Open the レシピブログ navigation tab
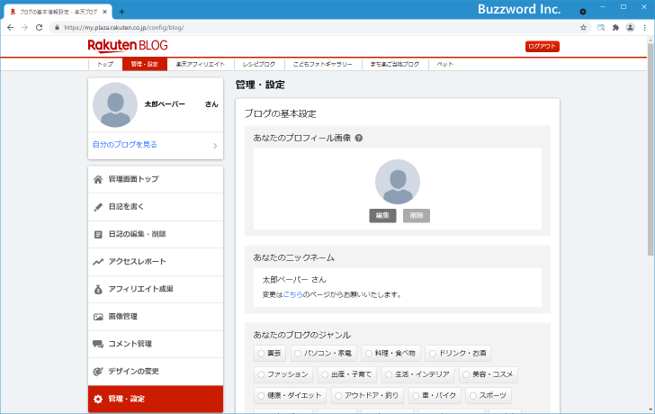The image size is (655, 414). click(259, 64)
